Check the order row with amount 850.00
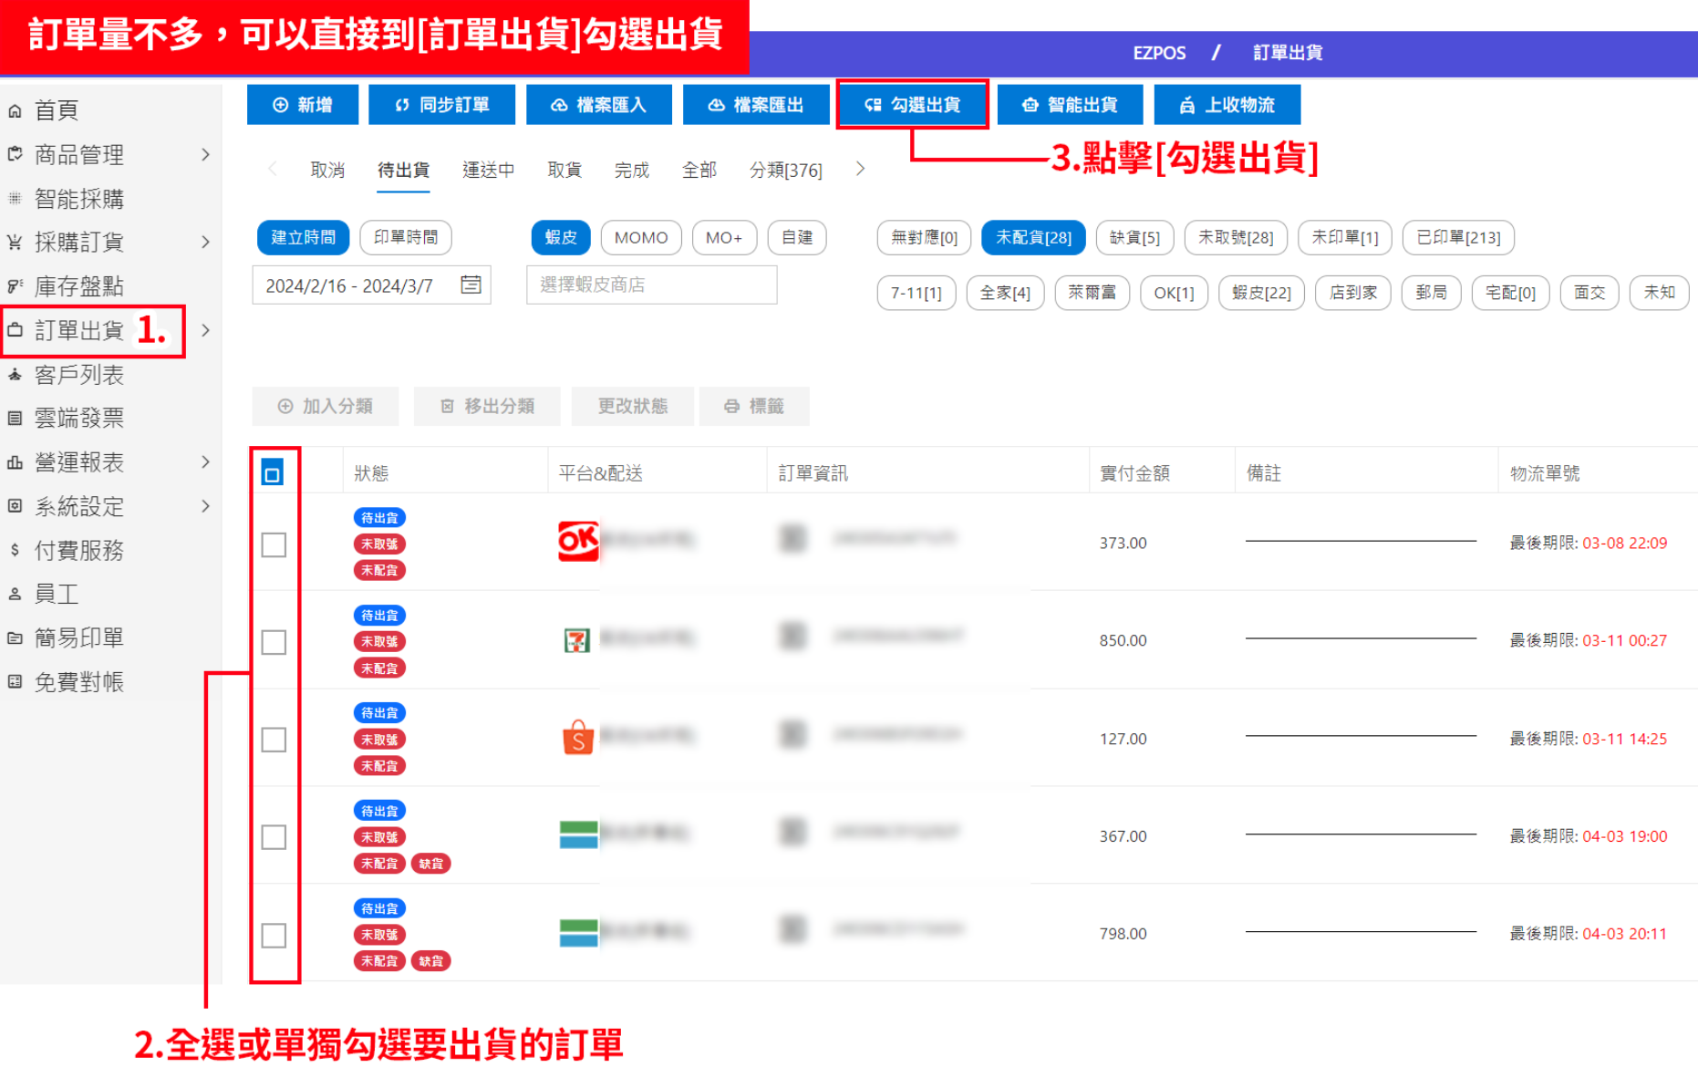Viewport: 1698px width, 1088px height. pos(274,642)
